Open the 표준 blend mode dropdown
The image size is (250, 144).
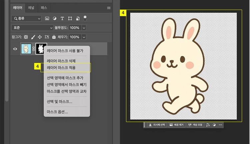click(32, 28)
